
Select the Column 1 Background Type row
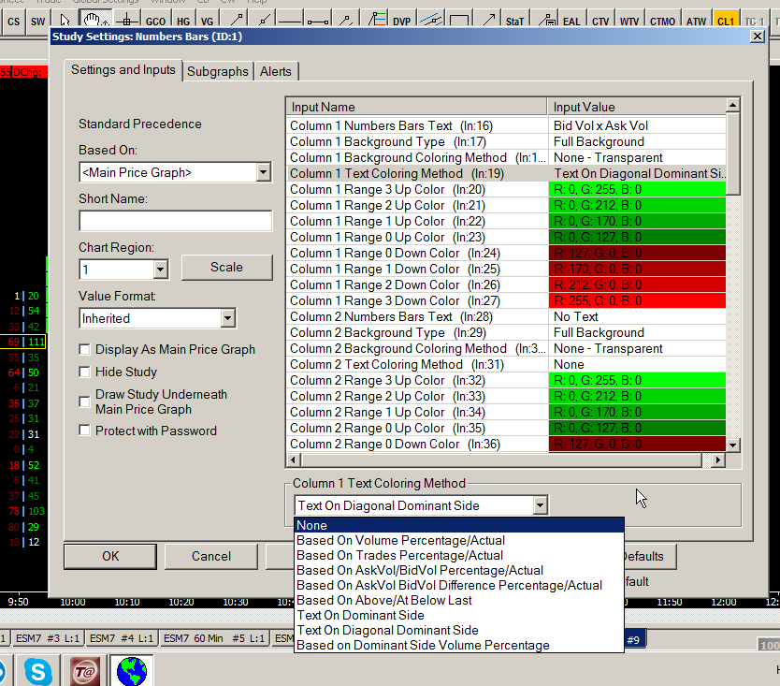506,141
